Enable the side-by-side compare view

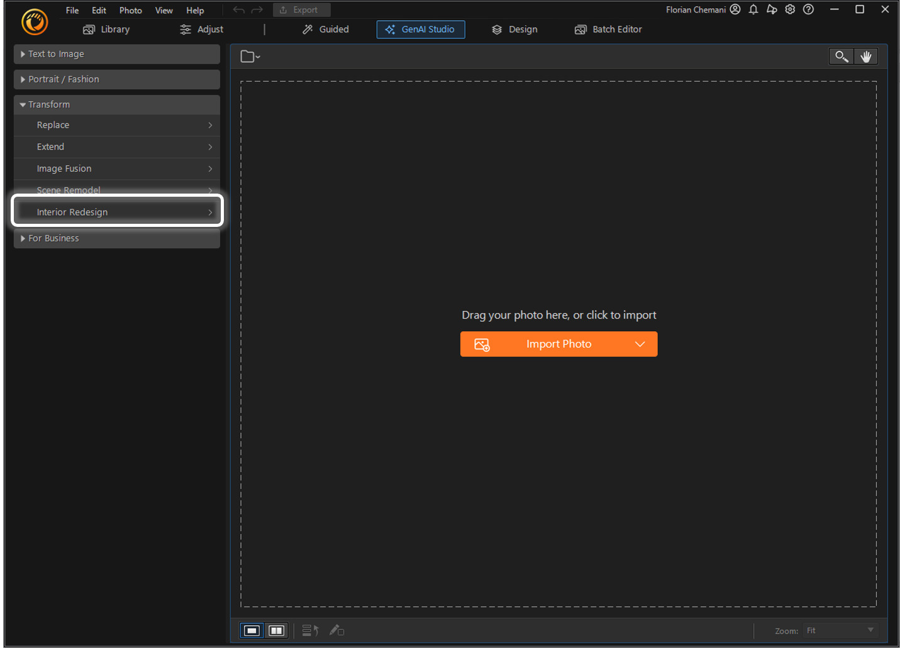click(x=275, y=630)
